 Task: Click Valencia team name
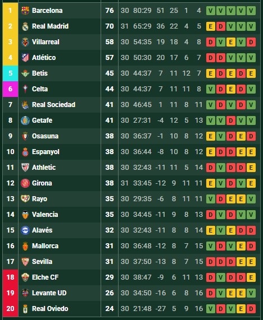tap(45, 215)
